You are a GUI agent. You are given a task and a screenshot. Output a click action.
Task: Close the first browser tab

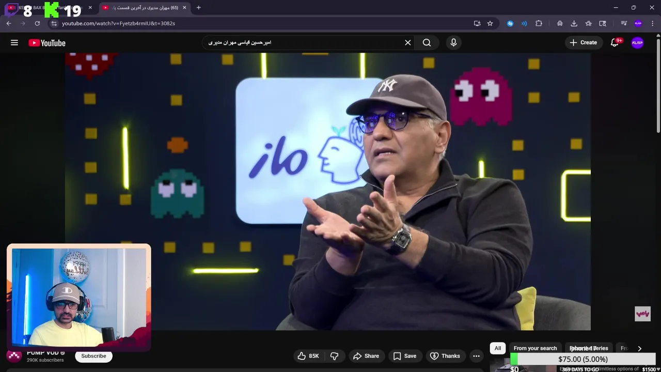pos(90,8)
